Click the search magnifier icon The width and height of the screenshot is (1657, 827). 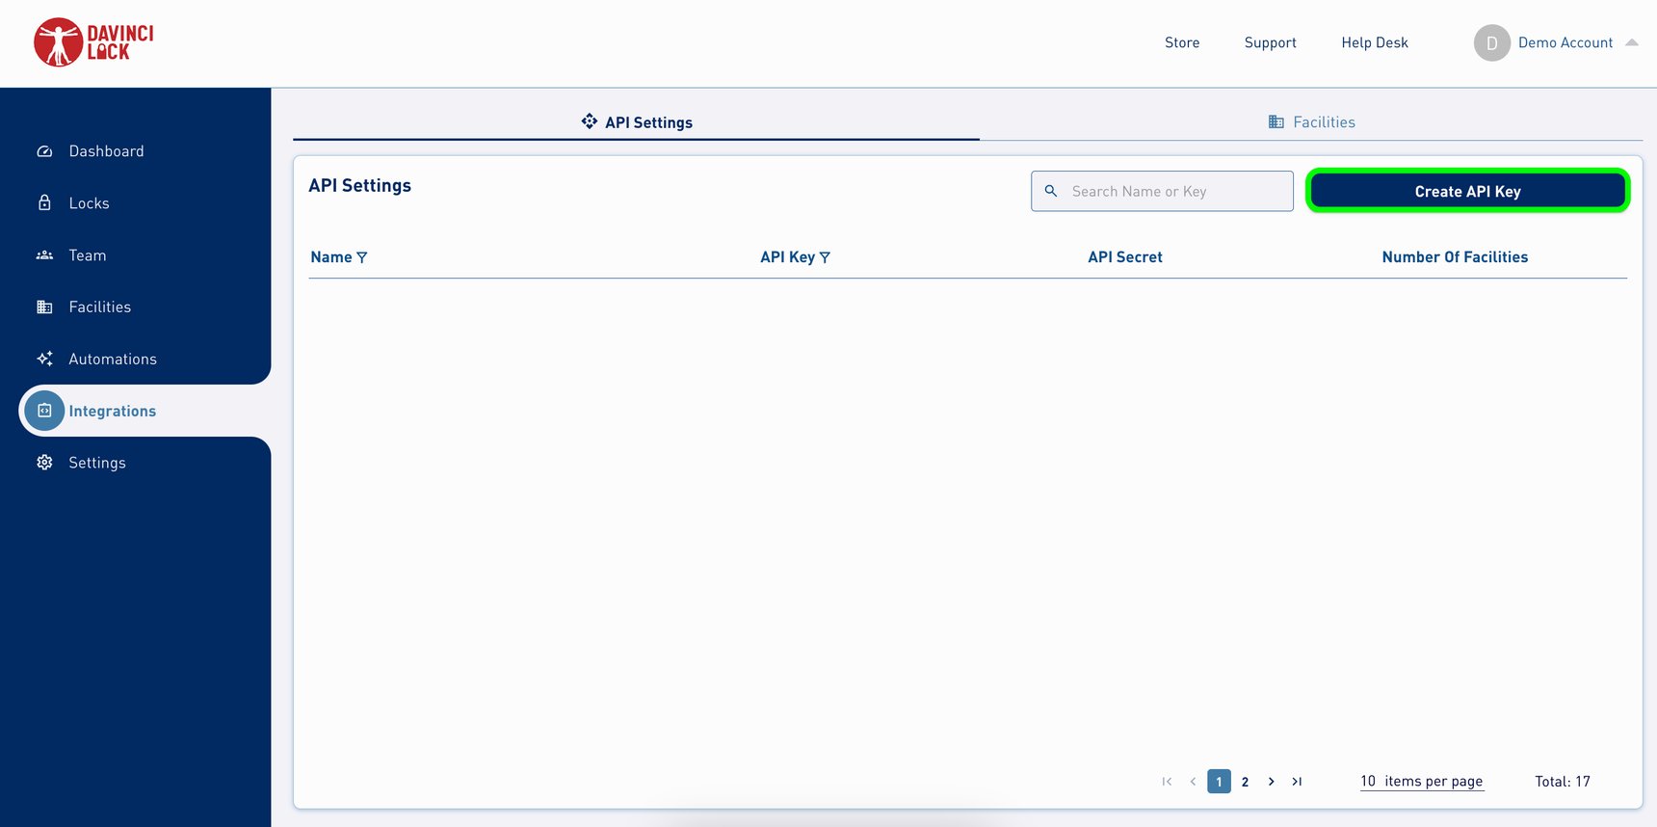(1051, 191)
